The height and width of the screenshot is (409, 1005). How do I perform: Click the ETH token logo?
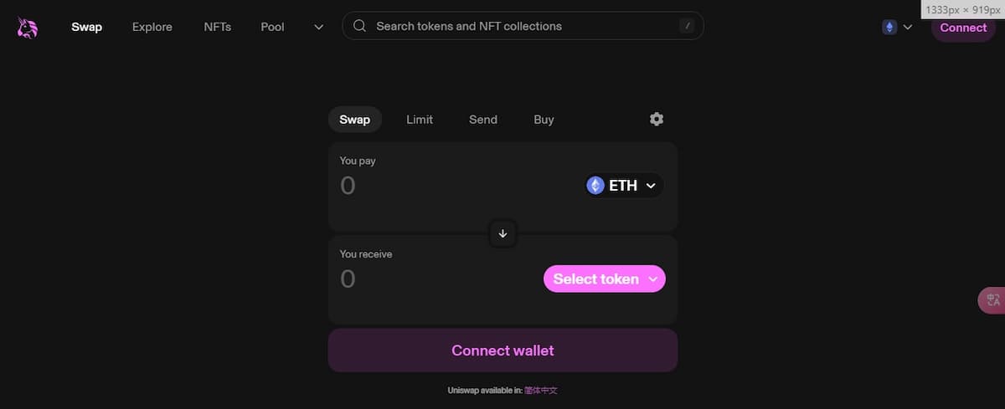tap(595, 186)
